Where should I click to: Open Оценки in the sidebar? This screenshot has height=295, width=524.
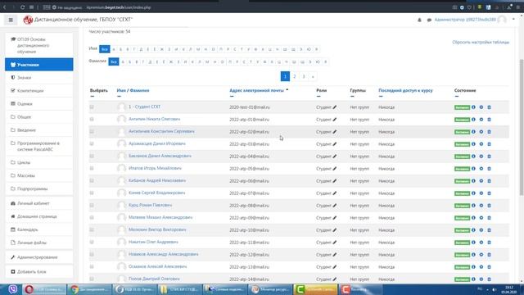point(39,104)
